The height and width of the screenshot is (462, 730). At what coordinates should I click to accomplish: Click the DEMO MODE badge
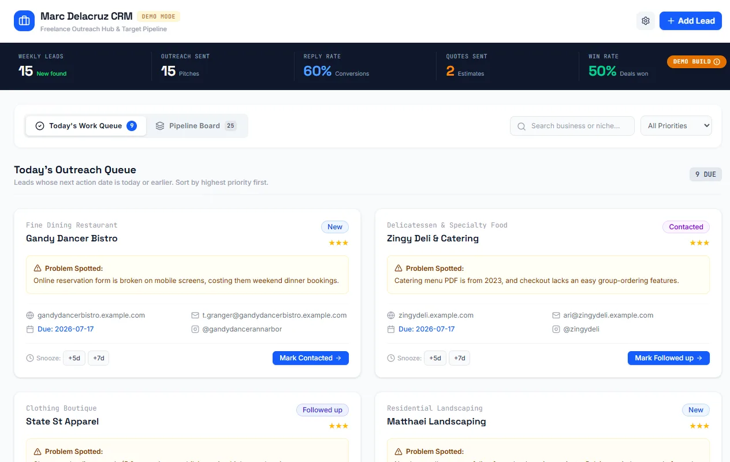pos(159,16)
